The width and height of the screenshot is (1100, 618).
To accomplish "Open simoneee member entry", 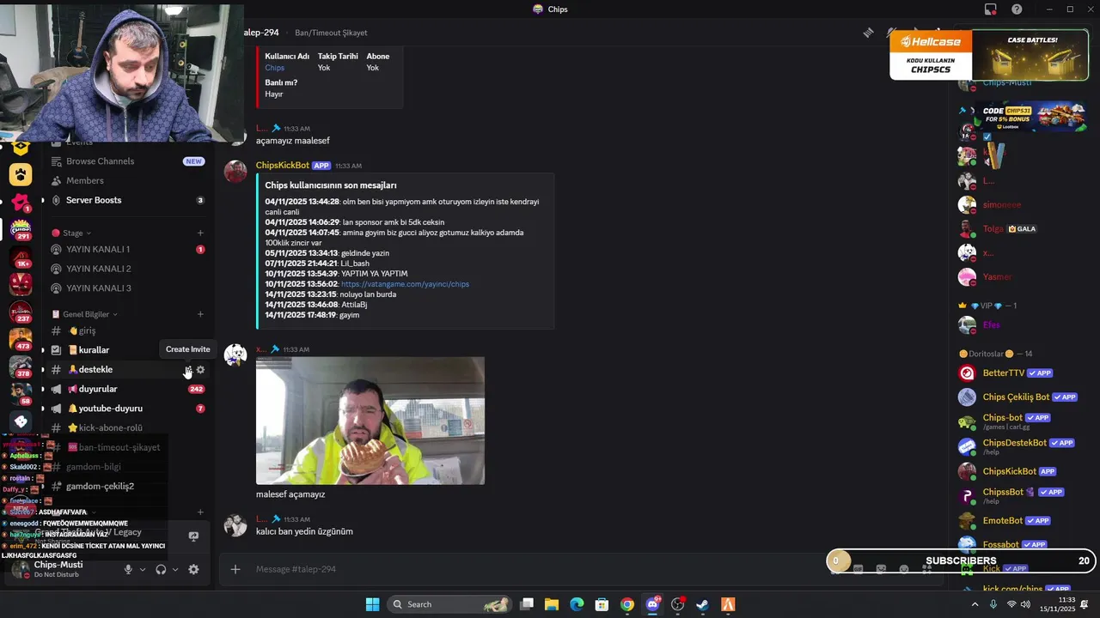I will tap(1001, 205).
